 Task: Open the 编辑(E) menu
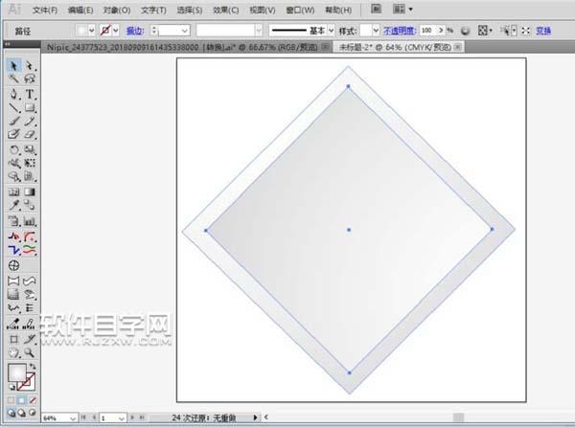coord(80,11)
